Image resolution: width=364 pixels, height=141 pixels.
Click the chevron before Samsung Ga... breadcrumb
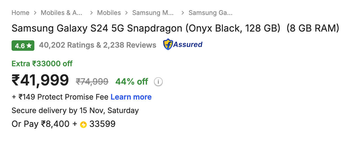click(183, 13)
